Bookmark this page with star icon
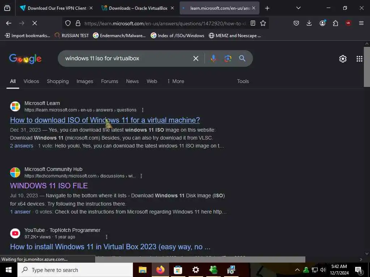This screenshot has width=370, height=277. 263,23
